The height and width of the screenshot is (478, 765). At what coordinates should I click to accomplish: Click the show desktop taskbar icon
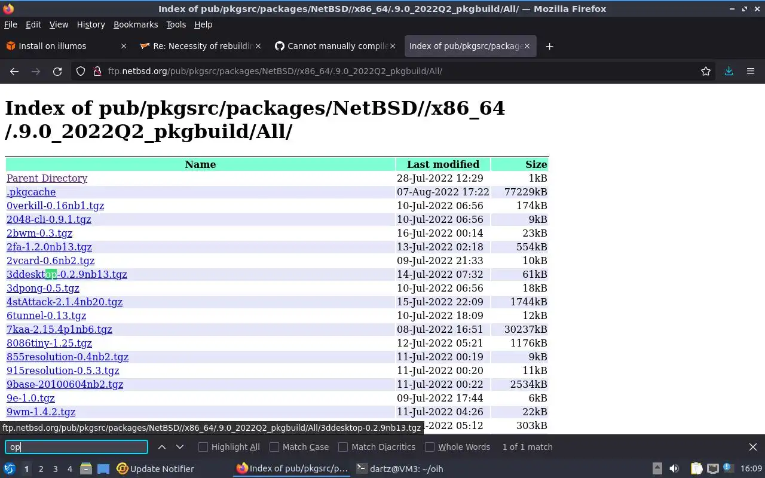pyautogui.click(x=103, y=469)
